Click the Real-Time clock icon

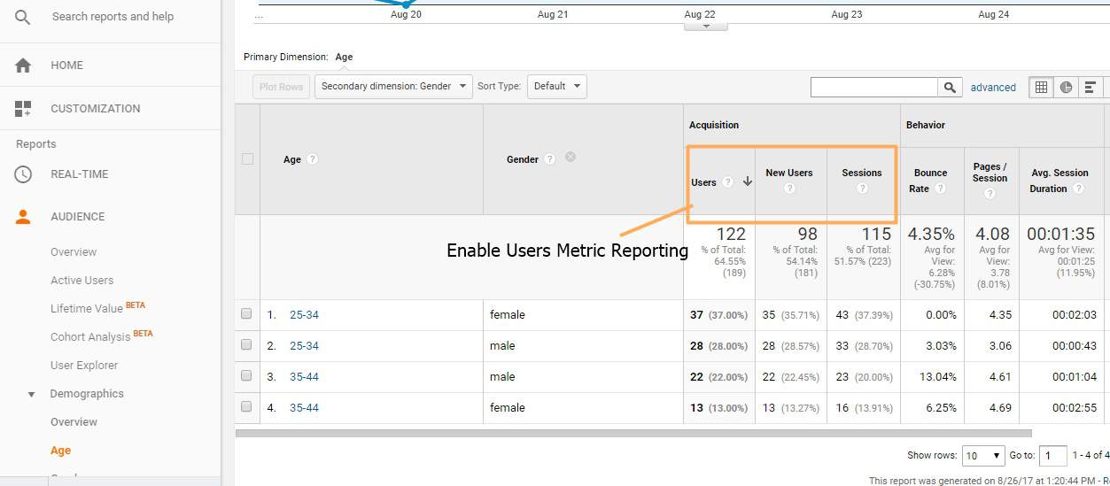[x=23, y=174]
